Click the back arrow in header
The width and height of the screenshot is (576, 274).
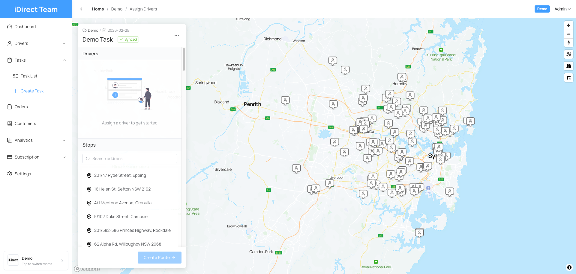(x=81, y=9)
